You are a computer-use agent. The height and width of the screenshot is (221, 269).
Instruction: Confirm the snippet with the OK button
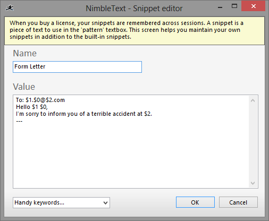[195, 202]
